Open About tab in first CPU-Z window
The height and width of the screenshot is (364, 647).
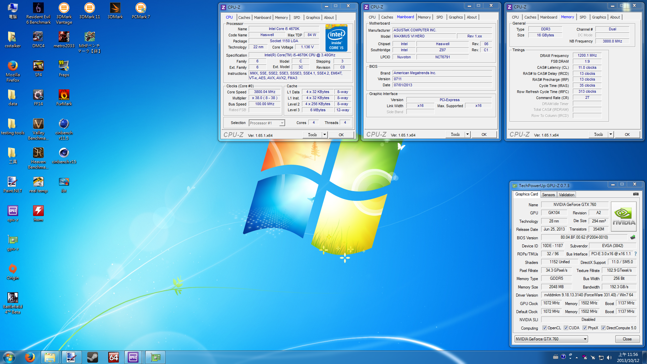point(329,18)
